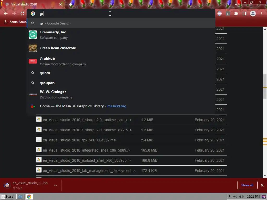Open file explorer in taskbar

pyautogui.click(x=20, y=197)
